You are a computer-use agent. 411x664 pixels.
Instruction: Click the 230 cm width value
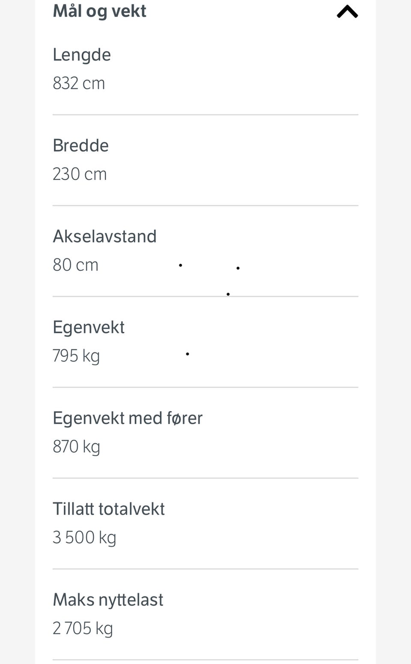coord(80,174)
